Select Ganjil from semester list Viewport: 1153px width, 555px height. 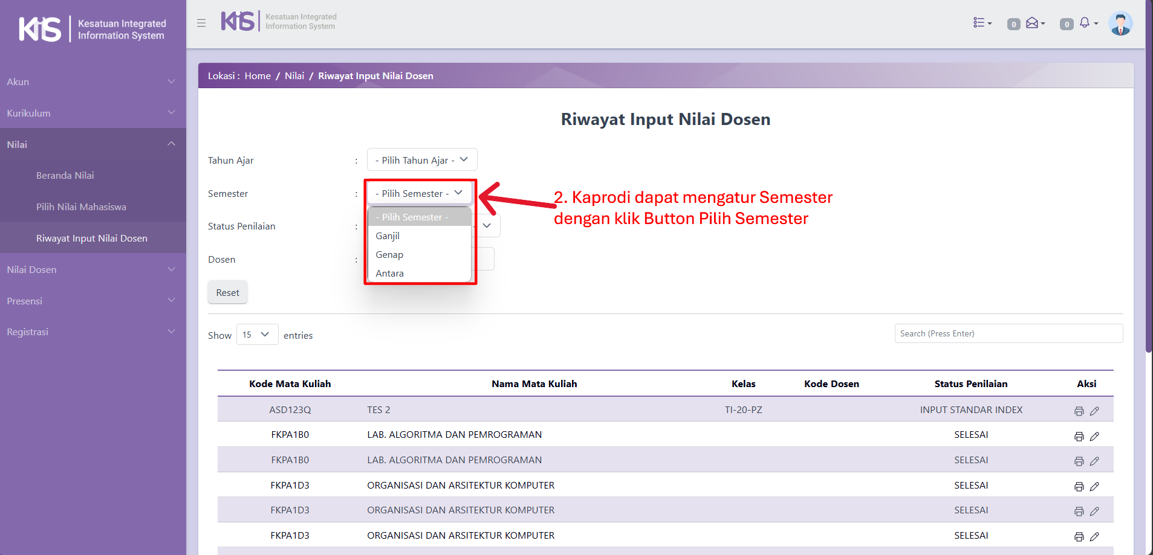(x=388, y=236)
